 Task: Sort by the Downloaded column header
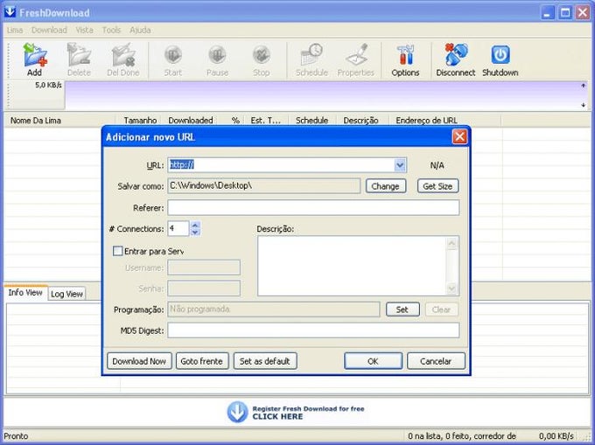tap(191, 121)
